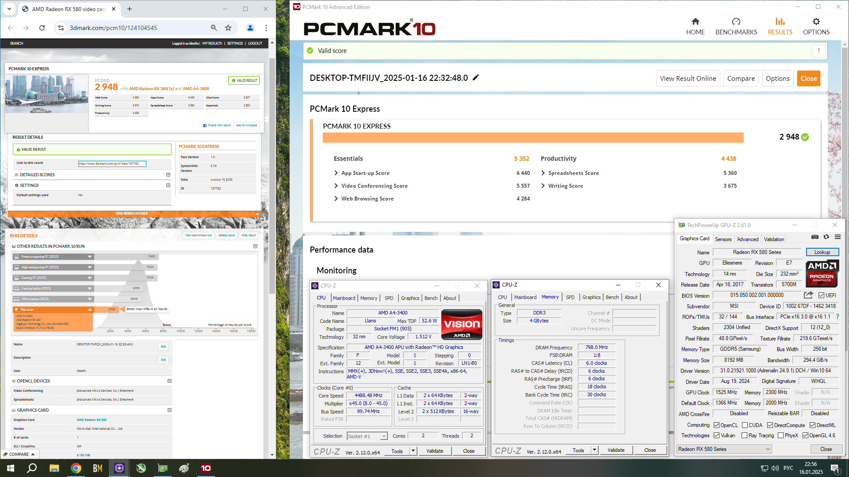Toggle the UEFI checkbox in GPU-Z
This screenshot has width=849, height=477.
click(x=821, y=295)
